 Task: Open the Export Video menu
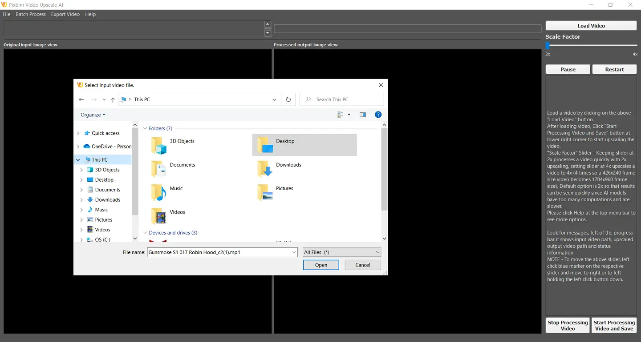pos(65,14)
